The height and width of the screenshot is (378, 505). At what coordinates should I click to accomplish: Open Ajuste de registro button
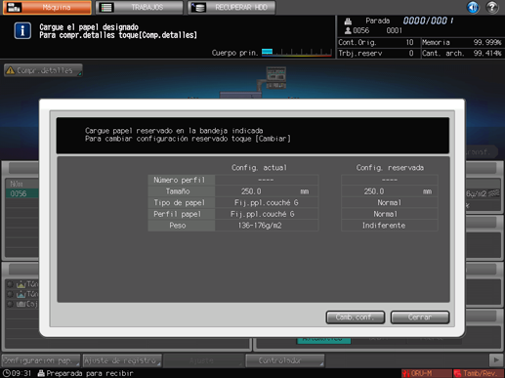pyautogui.click(x=122, y=360)
